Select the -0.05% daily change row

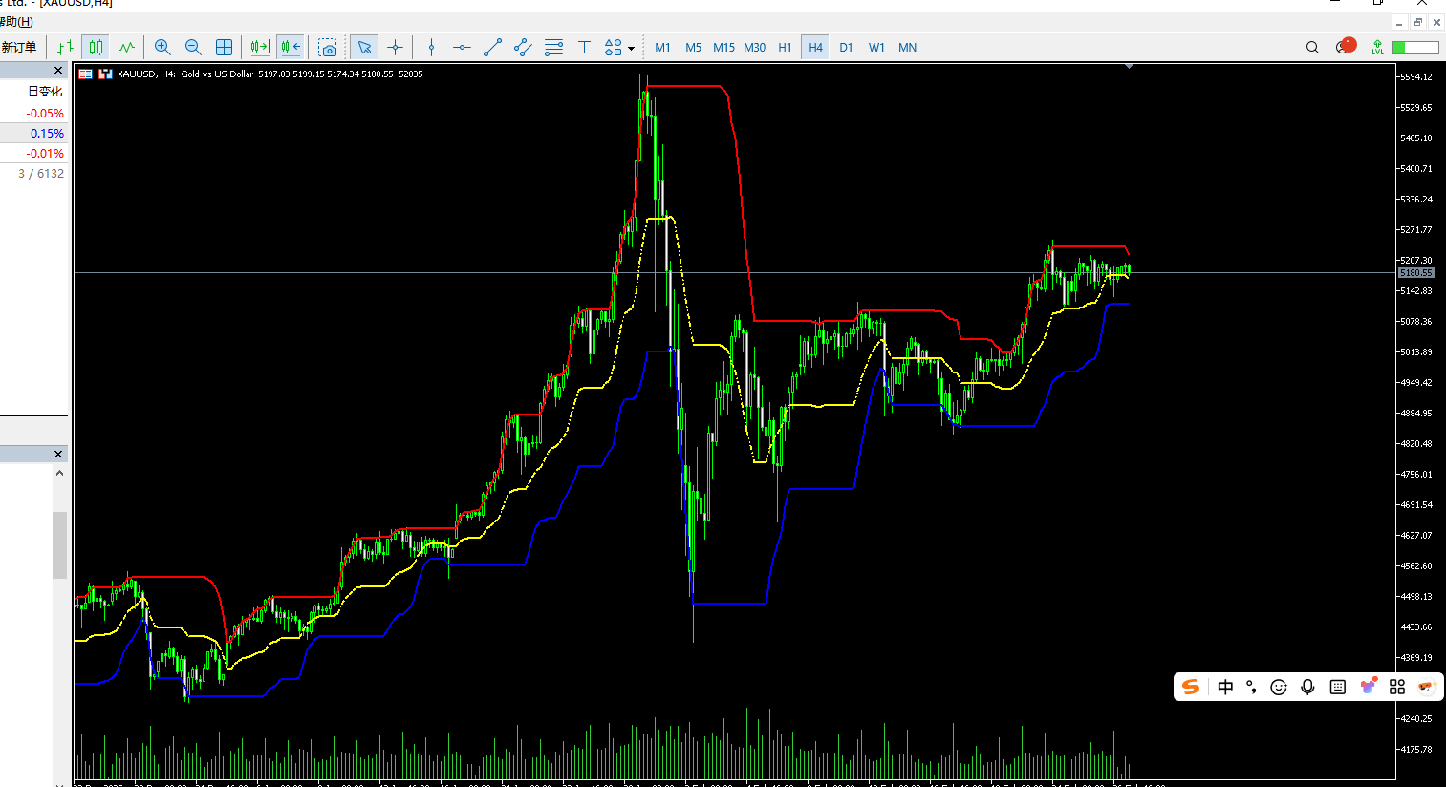pos(33,113)
